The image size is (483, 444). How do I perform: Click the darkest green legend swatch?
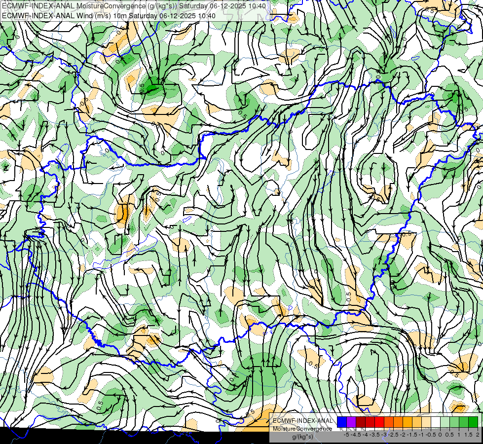click(473, 422)
